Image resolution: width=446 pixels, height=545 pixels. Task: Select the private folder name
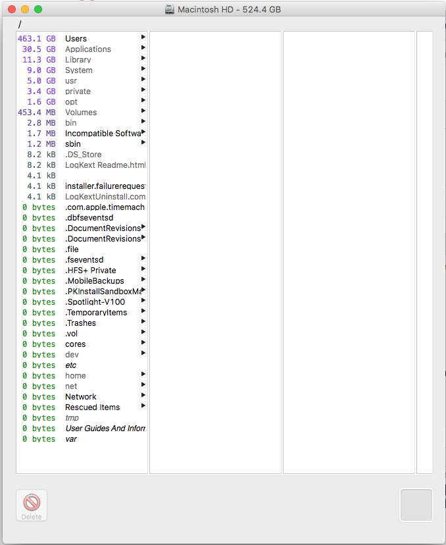point(78,91)
